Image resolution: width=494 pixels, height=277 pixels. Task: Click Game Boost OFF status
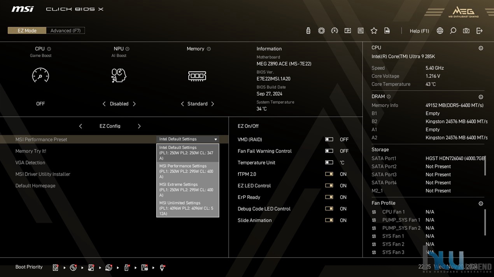click(x=40, y=104)
